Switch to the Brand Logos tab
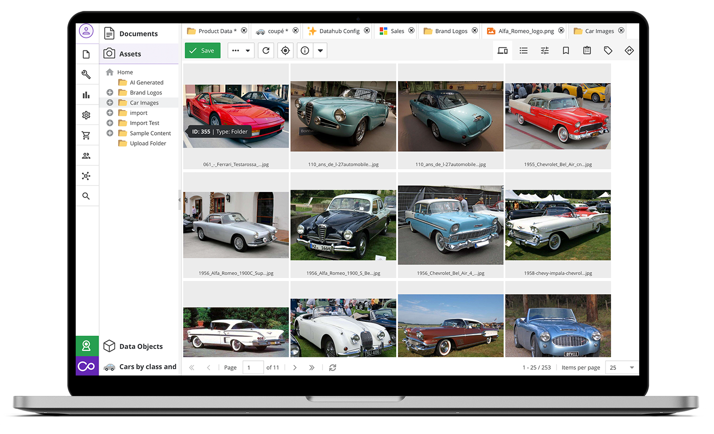Screen dimensions: 714x434 point(451,31)
